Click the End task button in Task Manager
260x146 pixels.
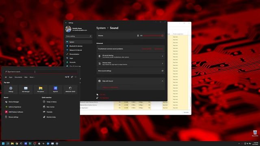click(x=186, y=112)
